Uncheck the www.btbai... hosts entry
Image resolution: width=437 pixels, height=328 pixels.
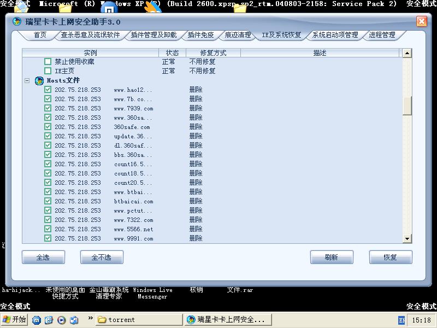(48, 192)
